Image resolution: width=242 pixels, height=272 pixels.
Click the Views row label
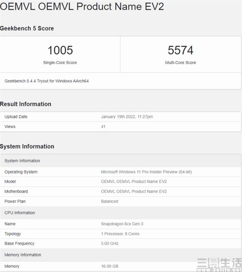[10, 126]
